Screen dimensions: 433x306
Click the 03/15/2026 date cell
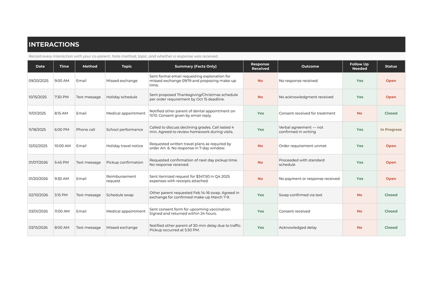point(40,228)
